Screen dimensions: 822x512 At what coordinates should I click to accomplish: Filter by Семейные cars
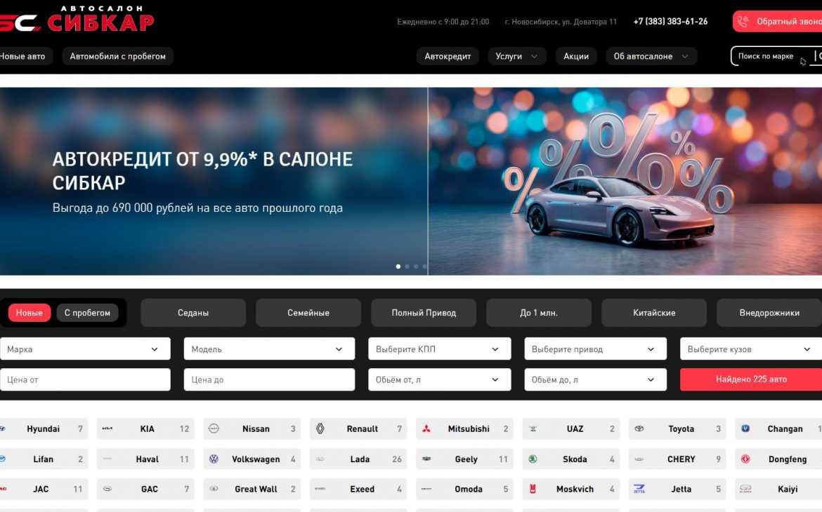tap(308, 313)
